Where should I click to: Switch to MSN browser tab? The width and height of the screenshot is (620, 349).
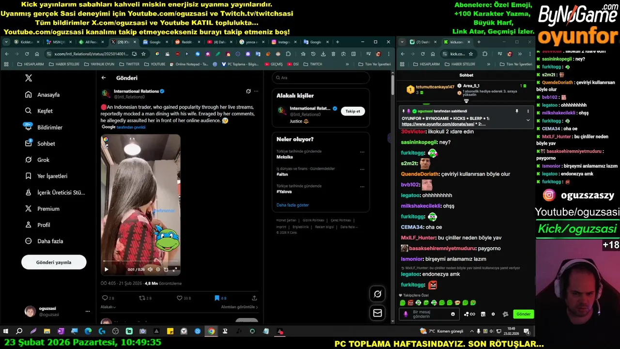click(x=59, y=42)
